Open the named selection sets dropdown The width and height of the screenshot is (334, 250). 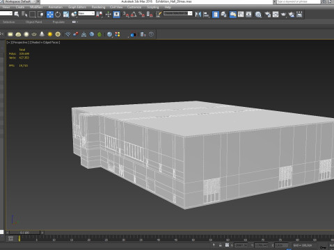coord(177,13)
